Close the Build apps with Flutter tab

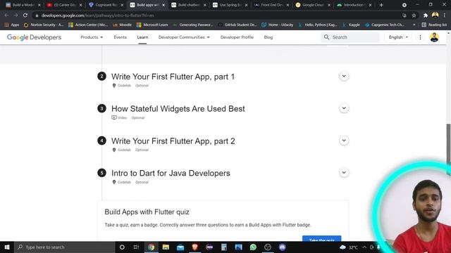click(x=163, y=5)
